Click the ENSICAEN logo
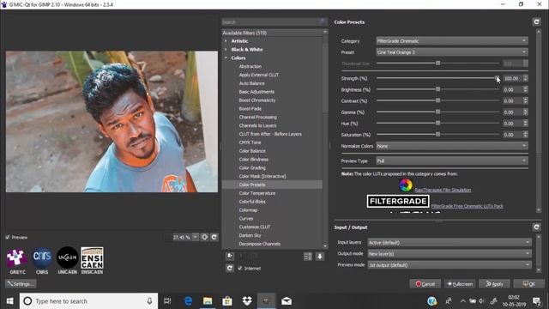This screenshot has height=309, width=549. point(92,257)
